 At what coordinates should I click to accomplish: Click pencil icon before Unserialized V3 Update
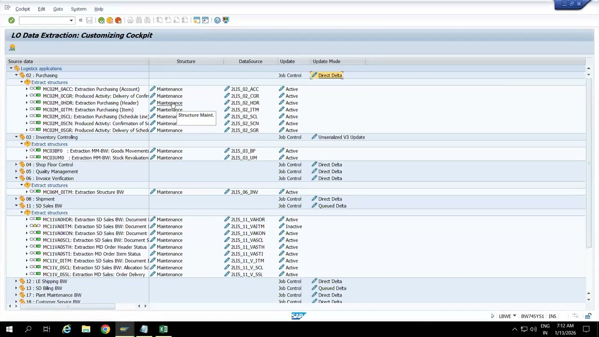314,137
